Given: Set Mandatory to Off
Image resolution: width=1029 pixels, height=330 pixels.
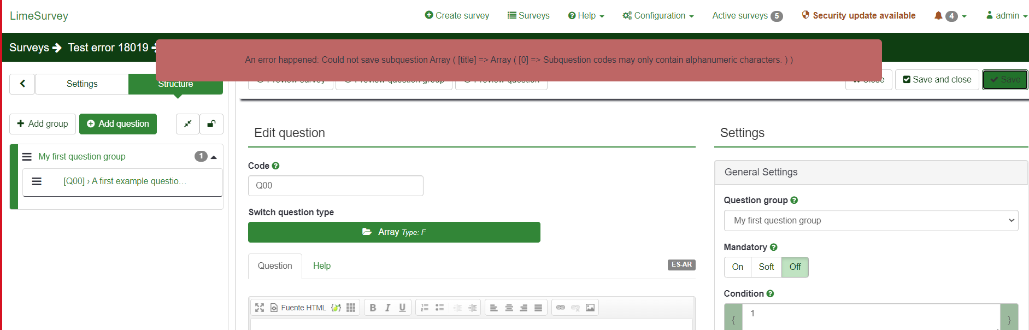Looking at the screenshot, I should pos(795,267).
